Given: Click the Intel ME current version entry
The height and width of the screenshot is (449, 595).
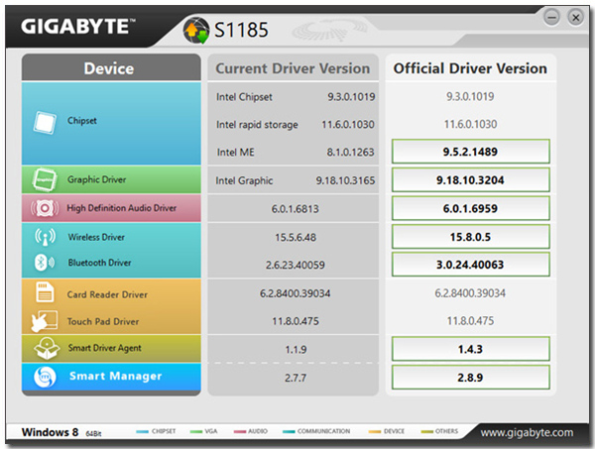Looking at the screenshot, I should pyautogui.click(x=296, y=152).
